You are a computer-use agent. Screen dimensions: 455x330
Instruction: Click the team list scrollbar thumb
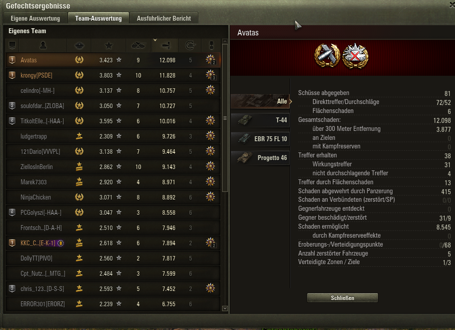tap(225, 117)
